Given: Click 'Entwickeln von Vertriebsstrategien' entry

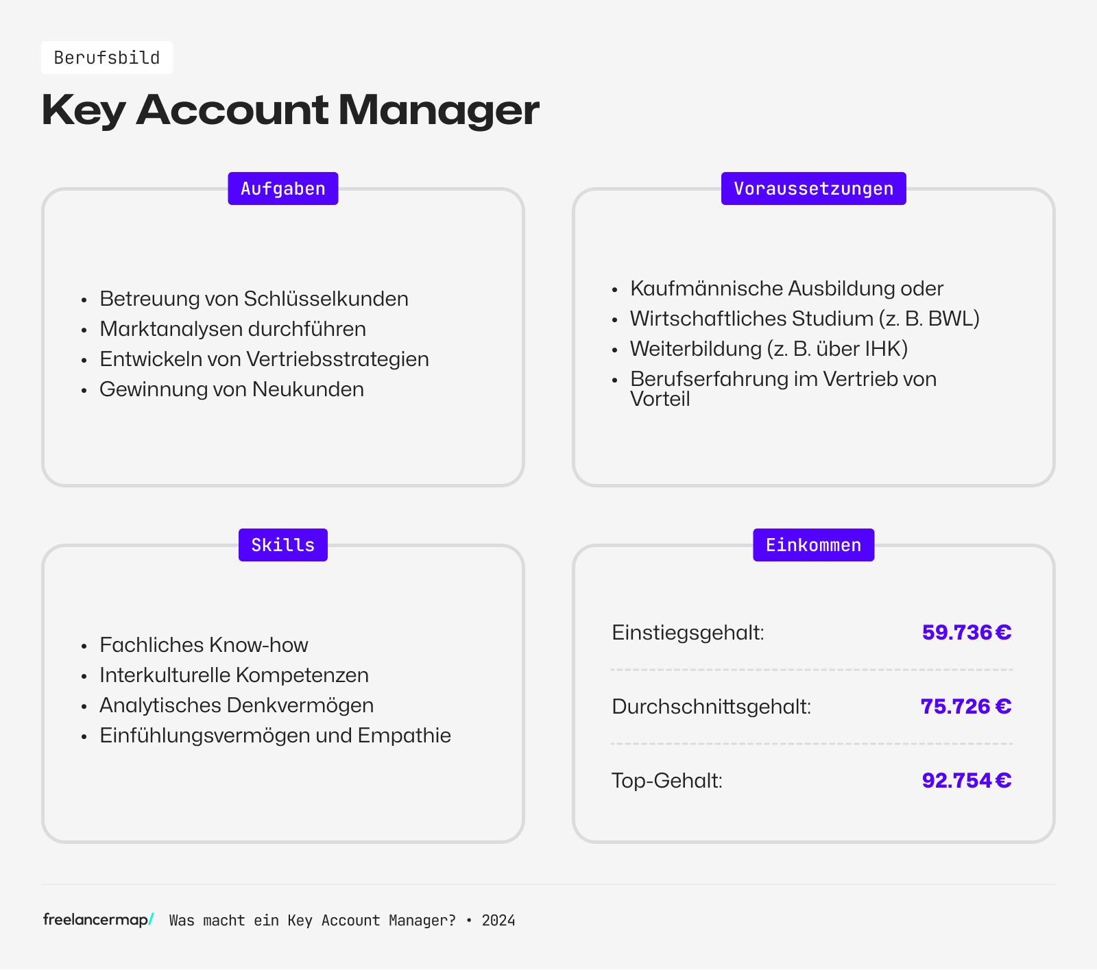Looking at the screenshot, I should click(x=264, y=359).
